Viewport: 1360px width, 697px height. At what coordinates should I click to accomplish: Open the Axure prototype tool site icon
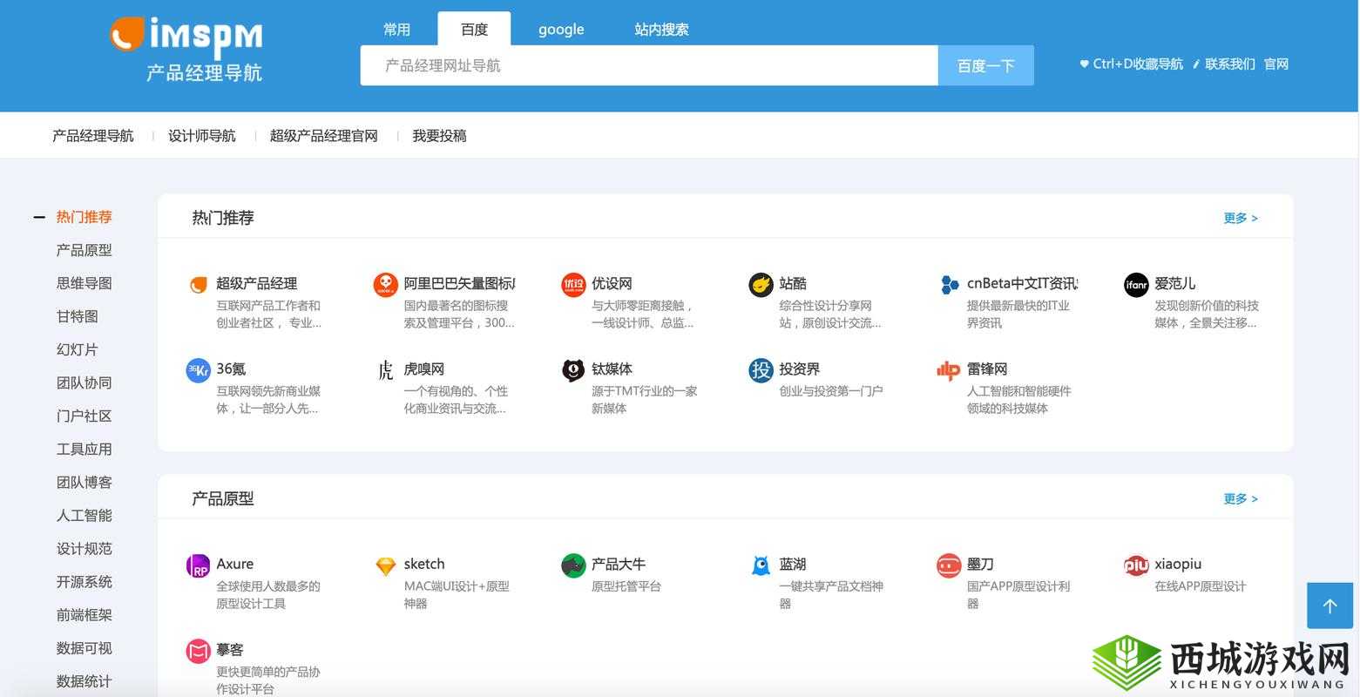click(x=198, y=565)
